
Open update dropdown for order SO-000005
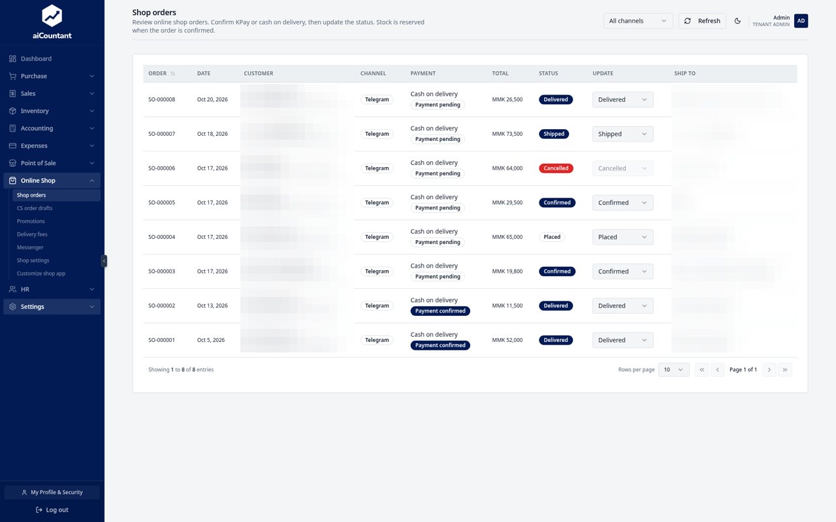tap(622, 203)
